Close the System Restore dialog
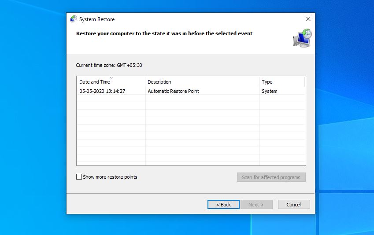The height and width of the screenshot is (235, 374). (x=308, y=19)
